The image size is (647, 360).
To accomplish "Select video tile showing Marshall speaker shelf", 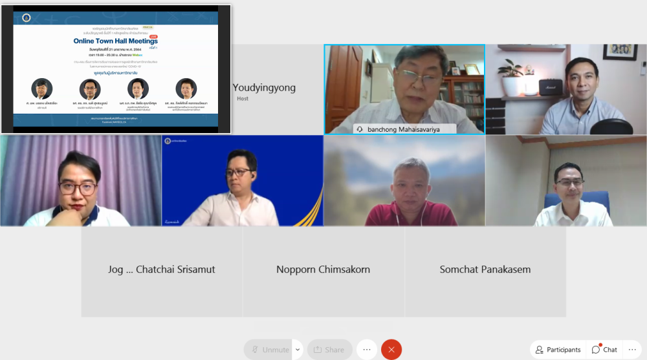I will (x=566, y=89).
